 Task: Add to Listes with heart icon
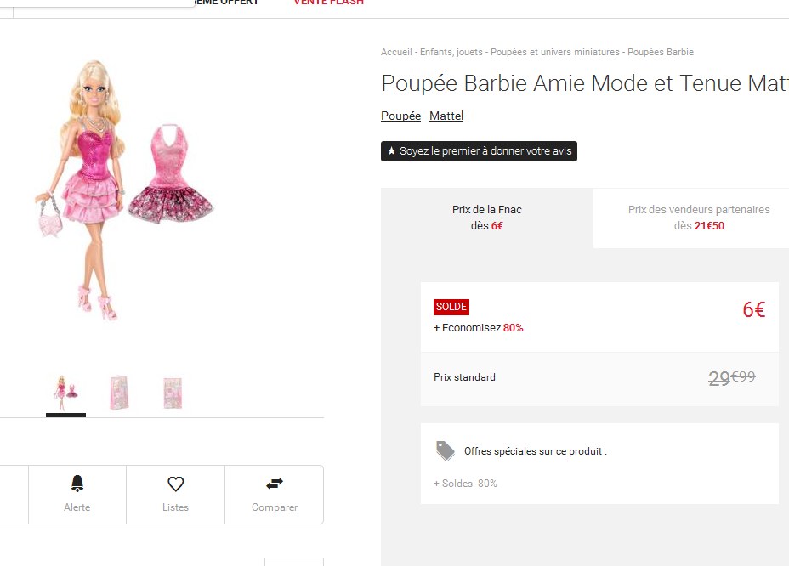[176, 484]
